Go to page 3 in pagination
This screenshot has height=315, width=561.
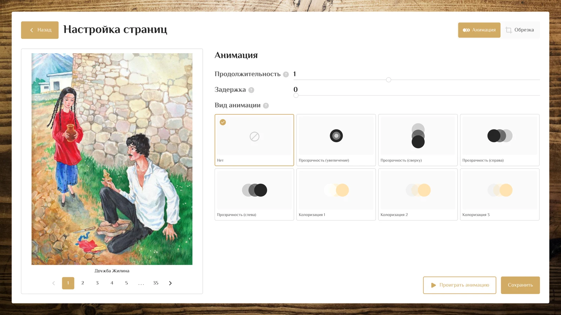coord(97,283)
